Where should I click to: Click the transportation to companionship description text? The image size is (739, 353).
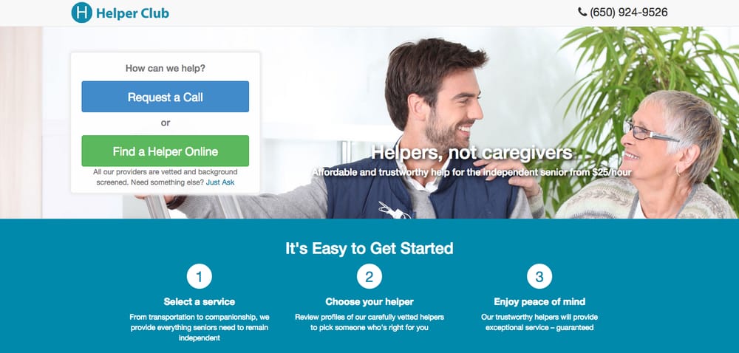200,328
